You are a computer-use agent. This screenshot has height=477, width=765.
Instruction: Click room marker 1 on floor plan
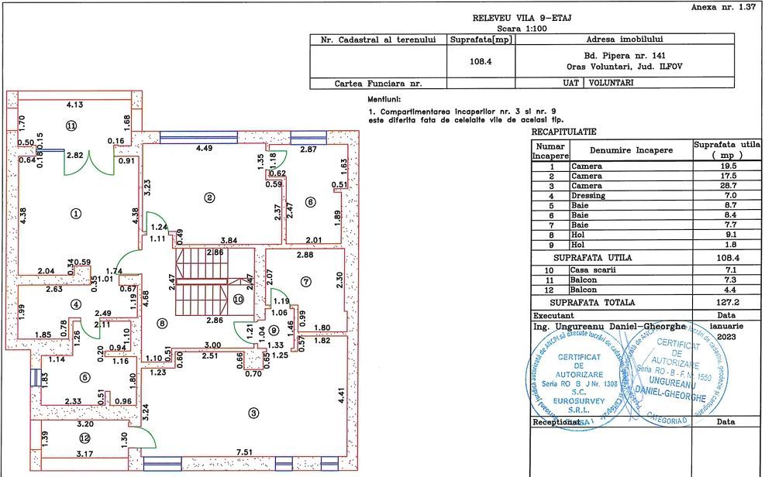coord(76,214)
